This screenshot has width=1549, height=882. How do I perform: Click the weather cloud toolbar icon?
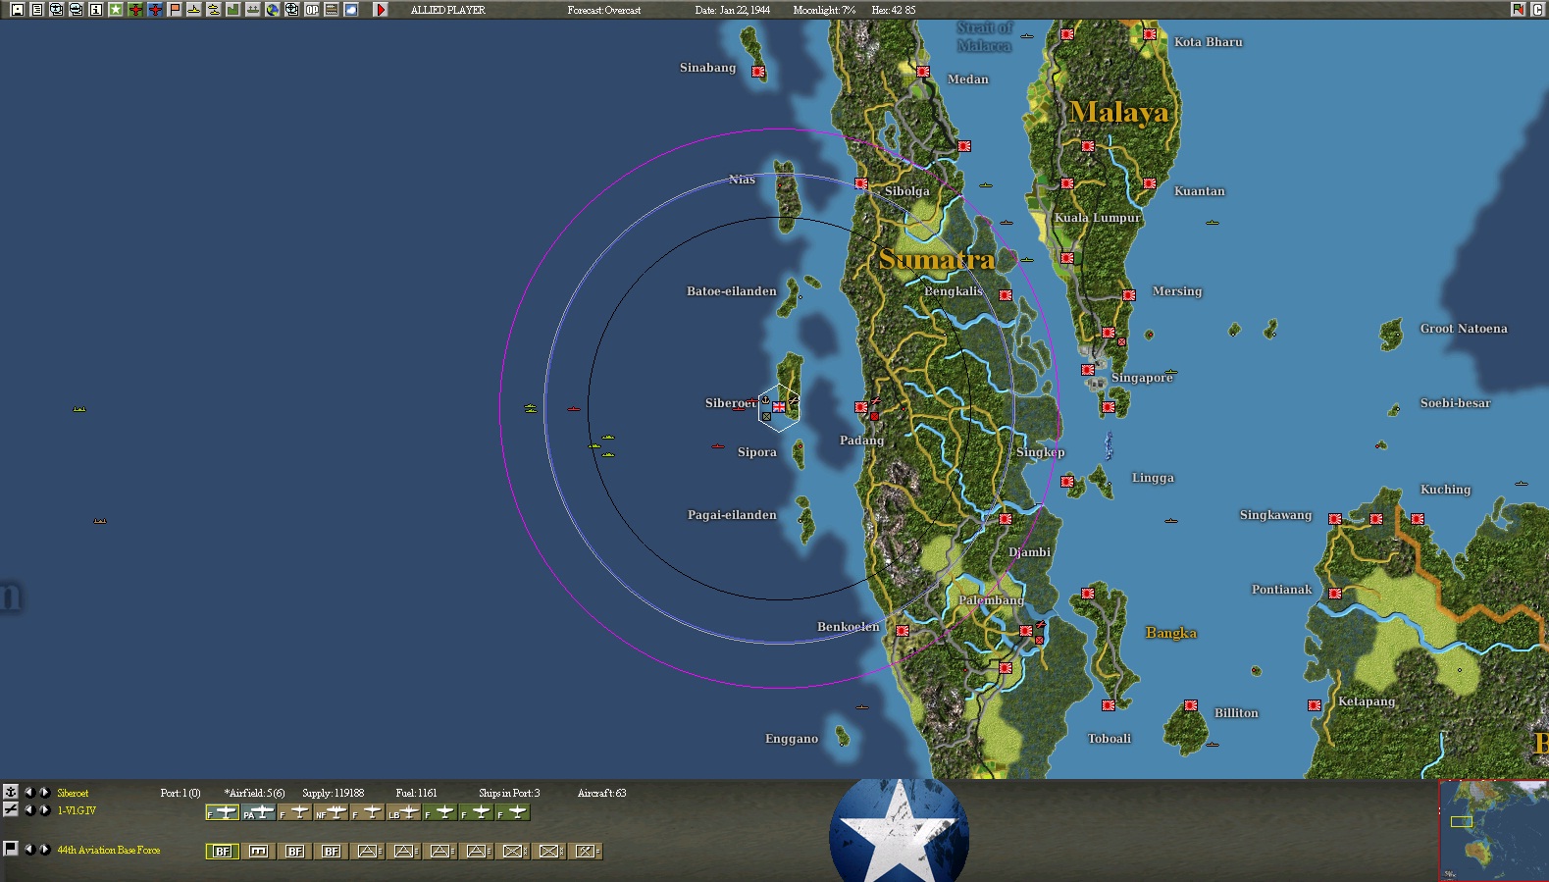(350, 10)
